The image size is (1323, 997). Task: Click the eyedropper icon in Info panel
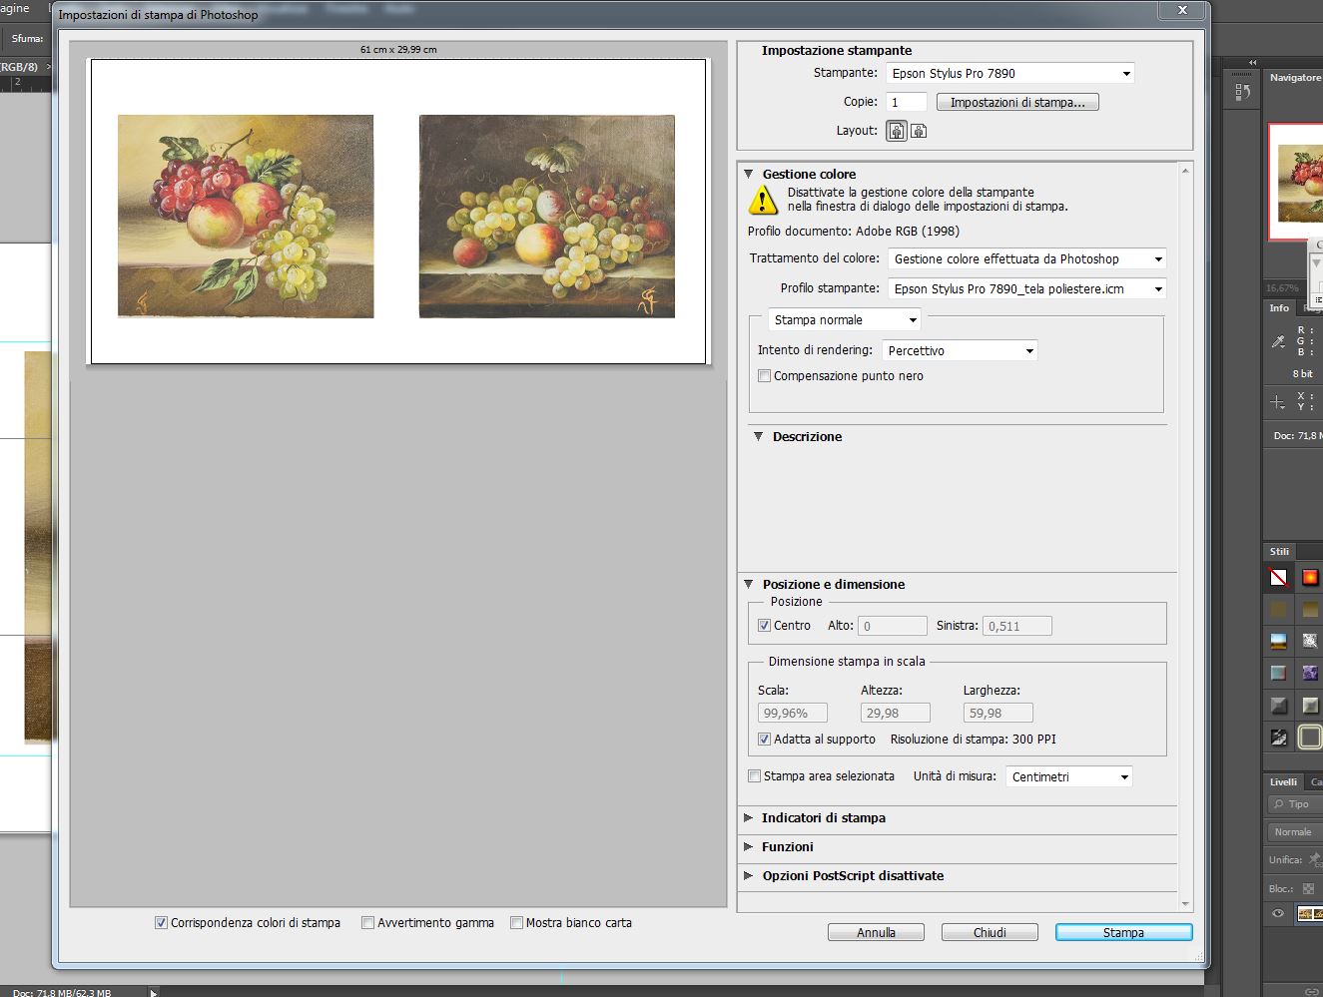tap(1278, 341)
